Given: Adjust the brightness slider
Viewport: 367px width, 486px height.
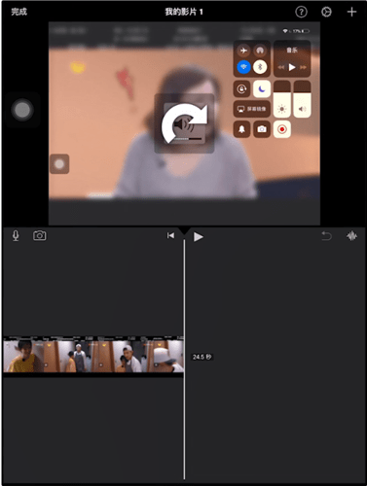Looking at the screenshot, I should (x=282, y=99).
